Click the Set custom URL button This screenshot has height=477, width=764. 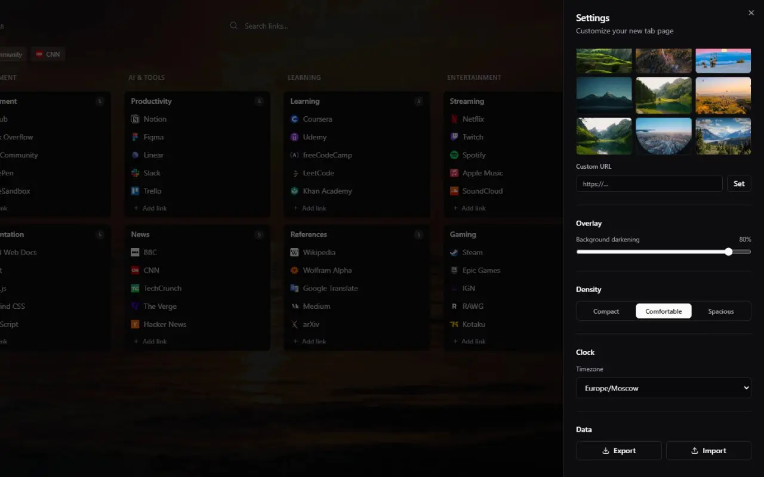tap(739, 184)
